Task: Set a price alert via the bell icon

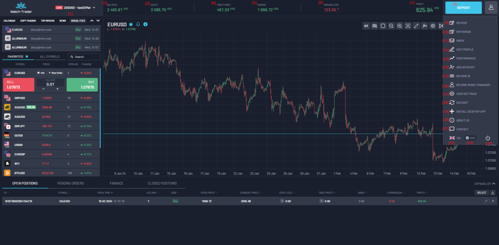Action: click(x=138, y=24)
